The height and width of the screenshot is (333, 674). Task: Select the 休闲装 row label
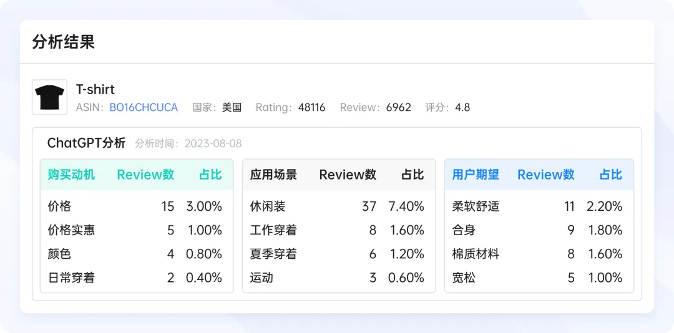point(268,206)
